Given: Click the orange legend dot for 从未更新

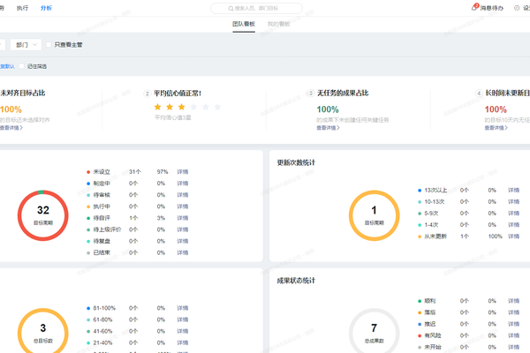Looking at the screenshot, I should (420, 237).
